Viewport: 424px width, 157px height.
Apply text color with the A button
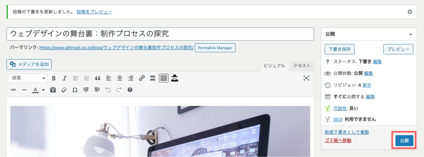pyautogui.click(x=35, y=90)
